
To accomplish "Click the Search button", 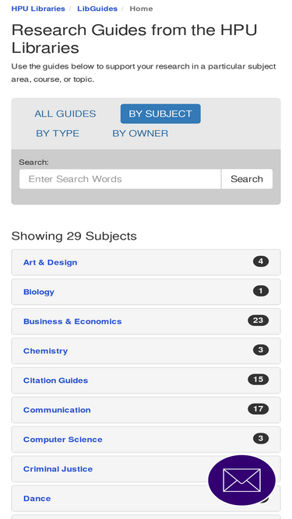I will point(247,179).
